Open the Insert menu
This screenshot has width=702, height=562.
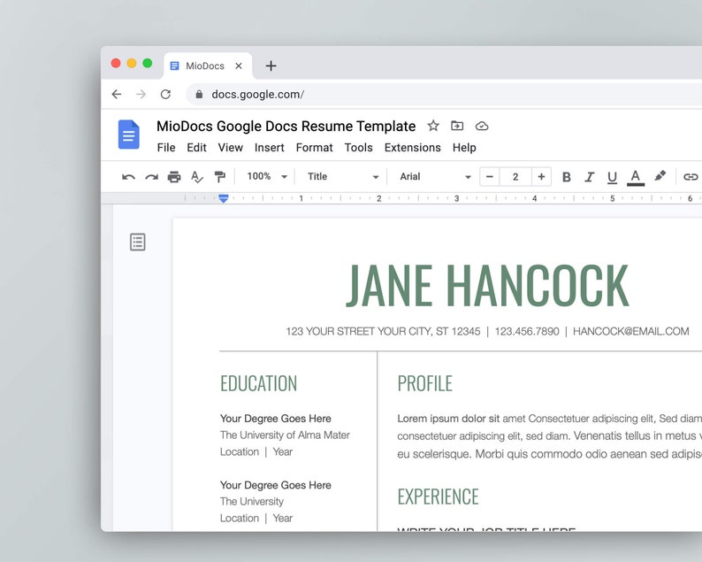(269, 148)
